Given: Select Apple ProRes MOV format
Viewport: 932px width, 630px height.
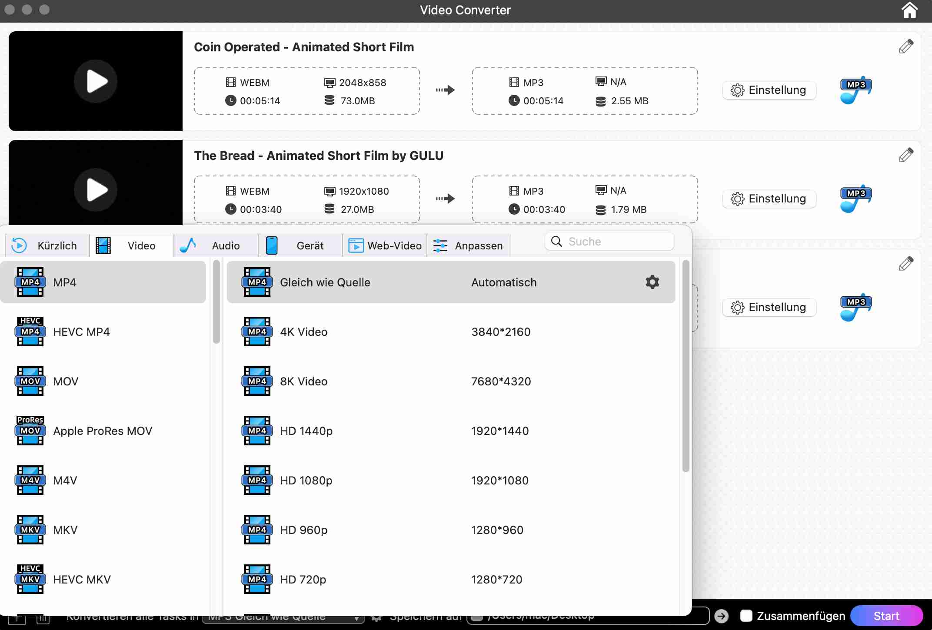Looking at the screenshot, I should [103, 431].
